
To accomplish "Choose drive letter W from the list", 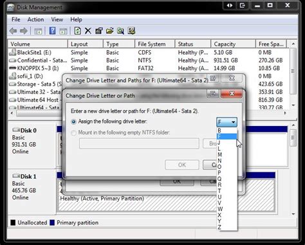I will click(227, 209).
